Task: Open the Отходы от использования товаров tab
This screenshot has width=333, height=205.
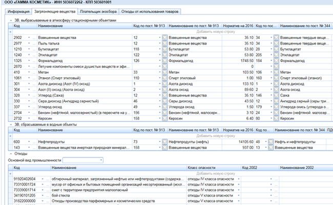Action: [x=150, y=11]
